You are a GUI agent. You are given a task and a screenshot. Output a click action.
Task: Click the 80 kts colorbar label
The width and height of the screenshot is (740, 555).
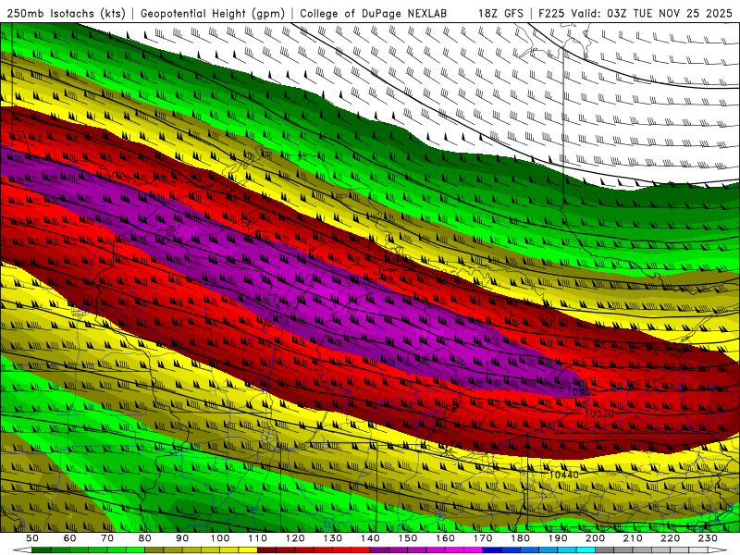(145, 538)
